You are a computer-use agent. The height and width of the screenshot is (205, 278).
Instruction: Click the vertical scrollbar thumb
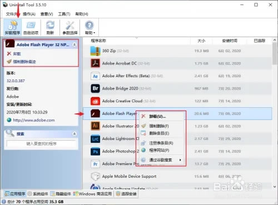(275, 54)
